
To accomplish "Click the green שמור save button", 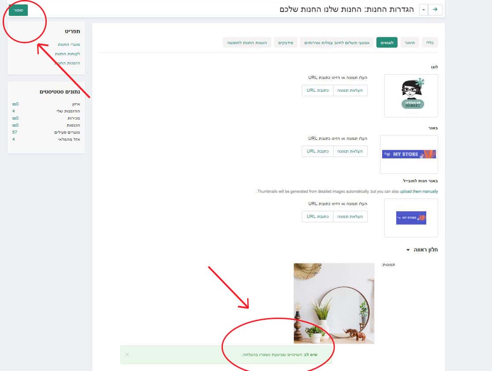I will click(18, 10).
